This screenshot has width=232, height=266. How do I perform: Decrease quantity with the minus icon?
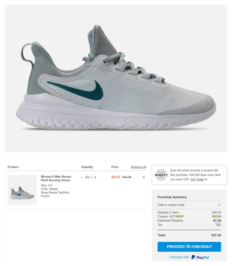(x=82, y=177)
